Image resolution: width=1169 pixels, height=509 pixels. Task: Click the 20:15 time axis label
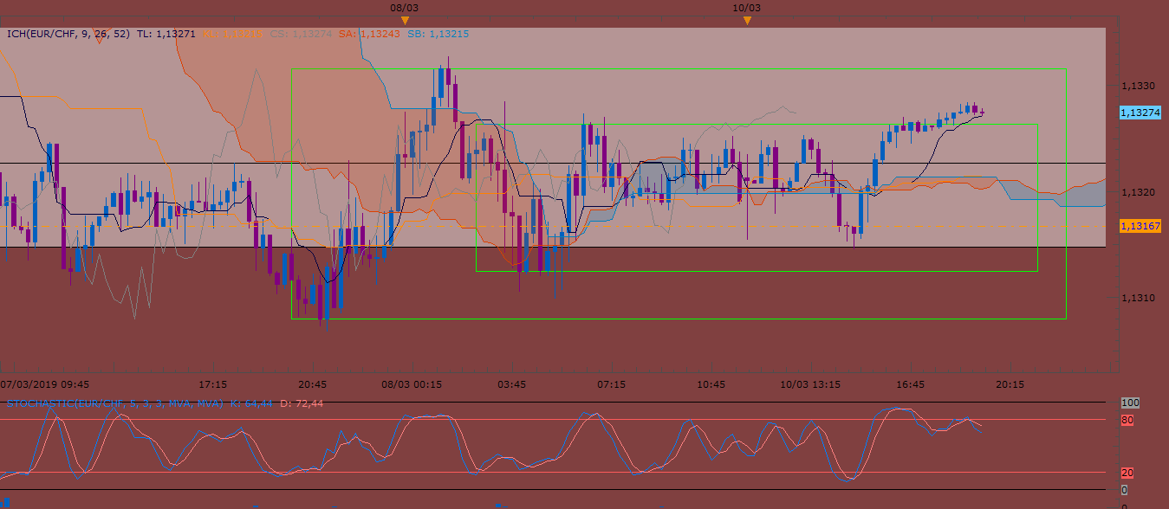click(x=1010, y=383)
